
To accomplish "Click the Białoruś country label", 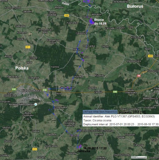I will [x=135, y=6].
